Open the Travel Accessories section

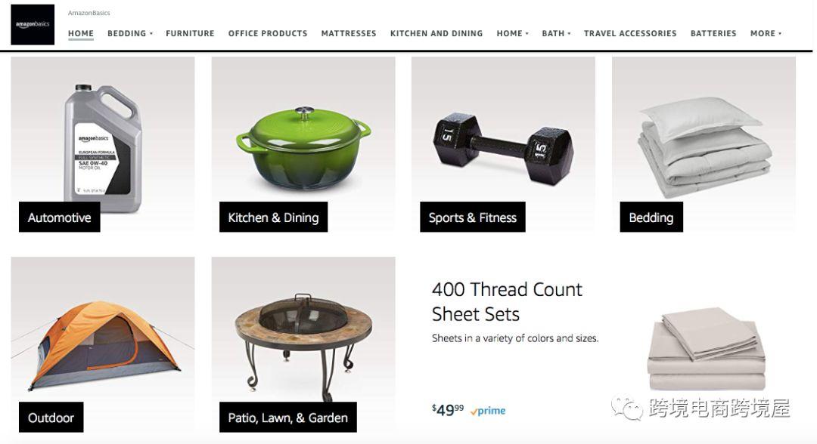pos(630,33)
